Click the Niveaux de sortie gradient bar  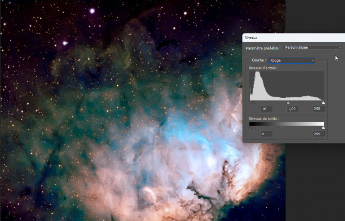click(287, 124)
